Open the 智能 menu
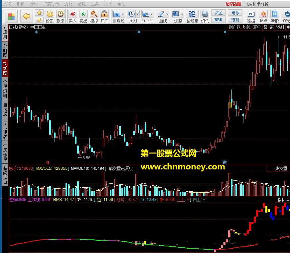Image resolution: width=290 pixels, height=253 pixels. tap(81, 4)
